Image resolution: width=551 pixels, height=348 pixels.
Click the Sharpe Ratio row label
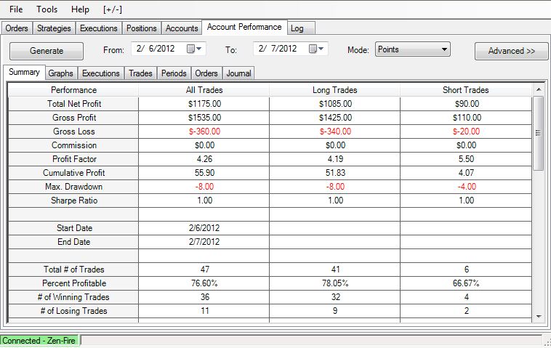point(74,201)
